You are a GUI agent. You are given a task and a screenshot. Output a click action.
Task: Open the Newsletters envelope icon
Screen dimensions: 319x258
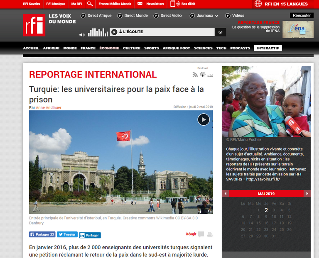[140, 4]
